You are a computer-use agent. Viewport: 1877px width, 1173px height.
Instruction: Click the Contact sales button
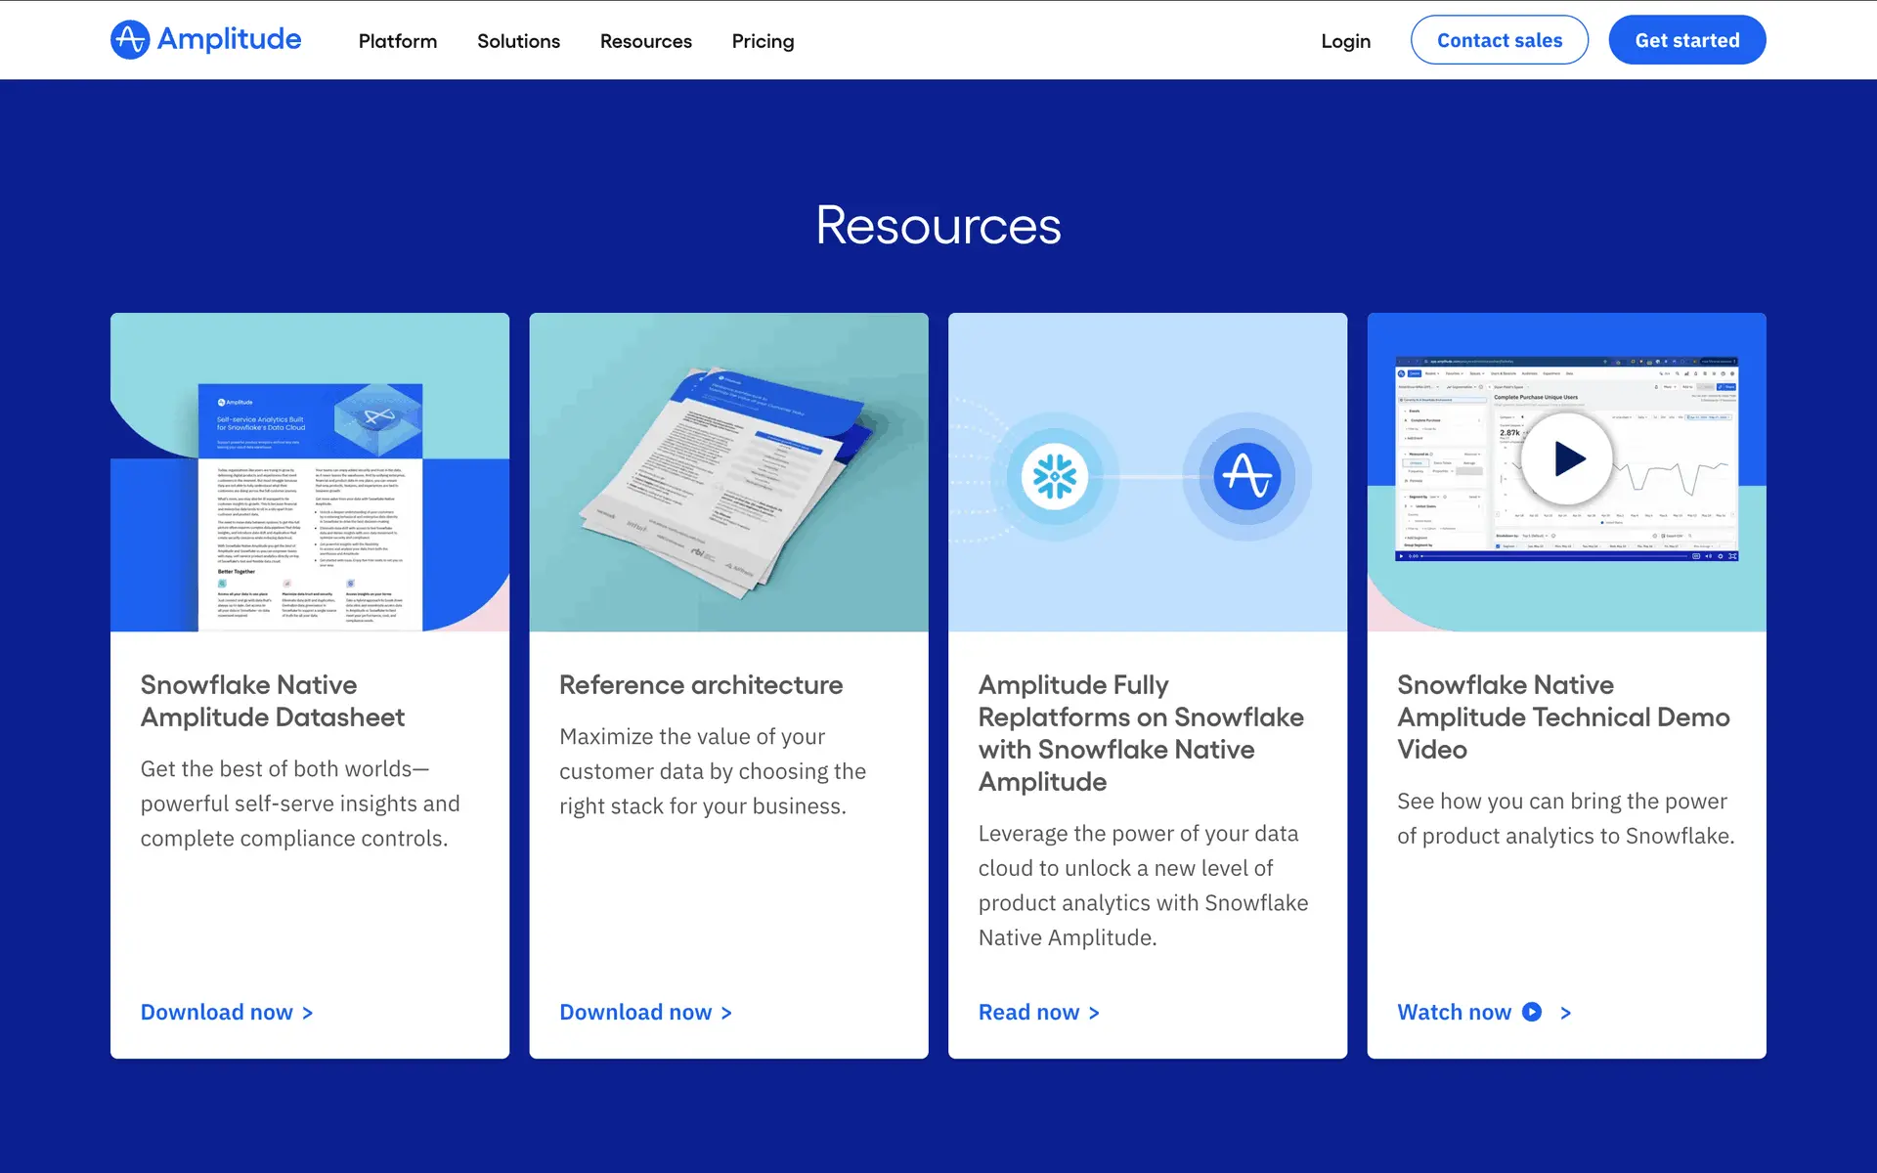tap(1499, 40)
